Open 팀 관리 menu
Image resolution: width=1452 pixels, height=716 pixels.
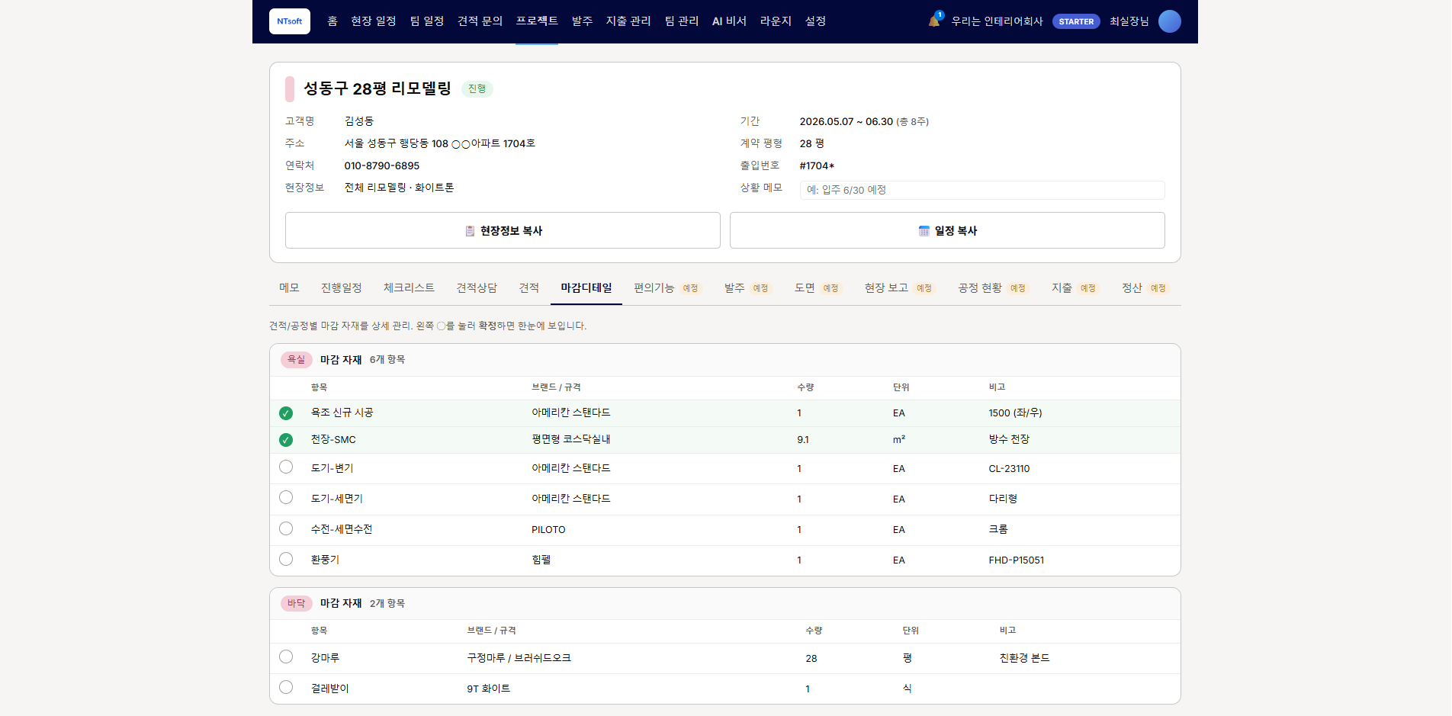pyautogui.click(x=682, y=21)
